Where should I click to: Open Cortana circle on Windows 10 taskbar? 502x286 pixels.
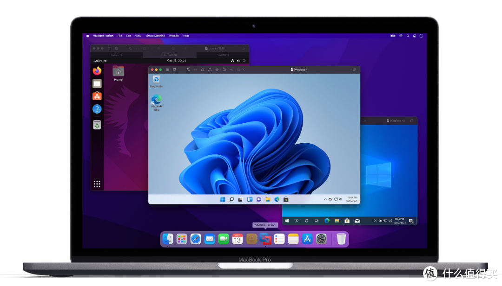tap(306, 221)
